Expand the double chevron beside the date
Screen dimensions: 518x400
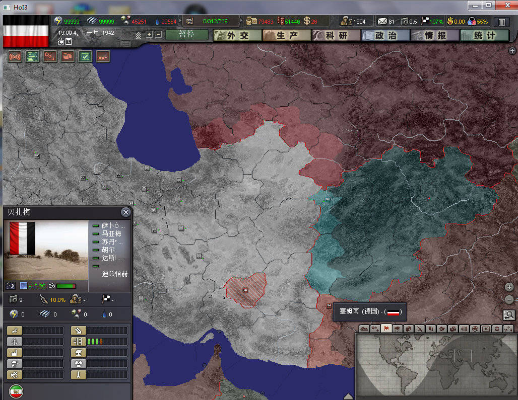pyautogui.click(x=139, y=35)
